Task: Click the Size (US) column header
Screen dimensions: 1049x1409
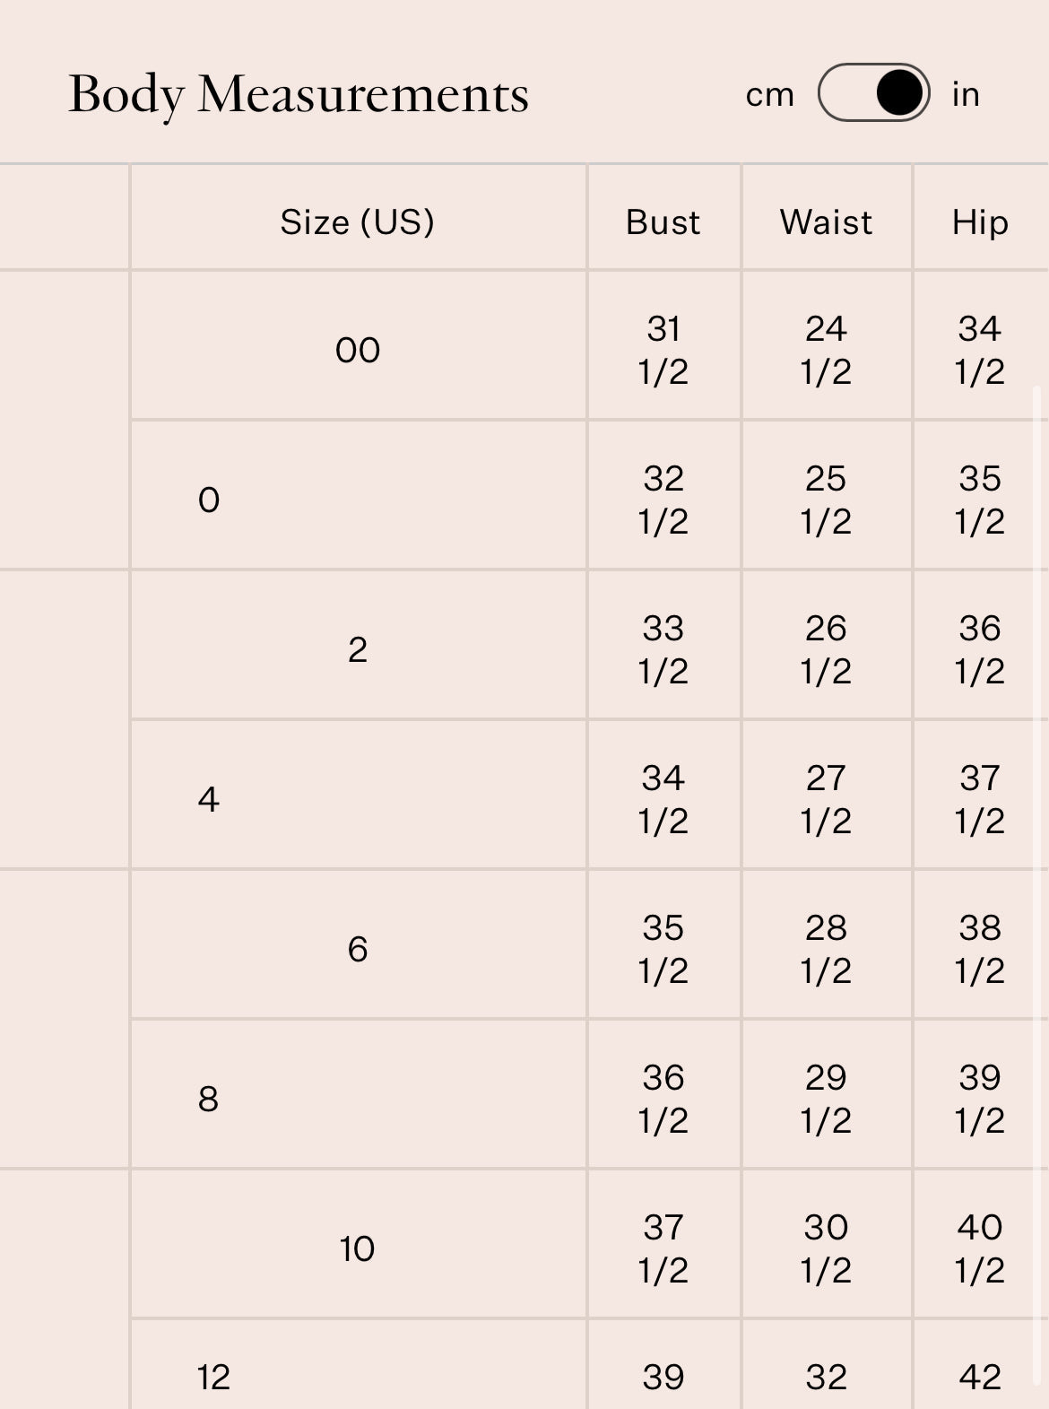Action: (357, 222)
